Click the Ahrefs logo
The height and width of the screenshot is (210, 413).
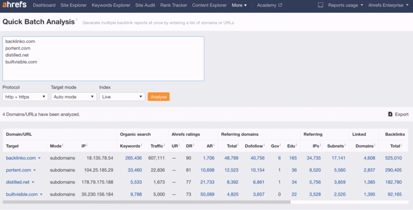pos(15,5)
